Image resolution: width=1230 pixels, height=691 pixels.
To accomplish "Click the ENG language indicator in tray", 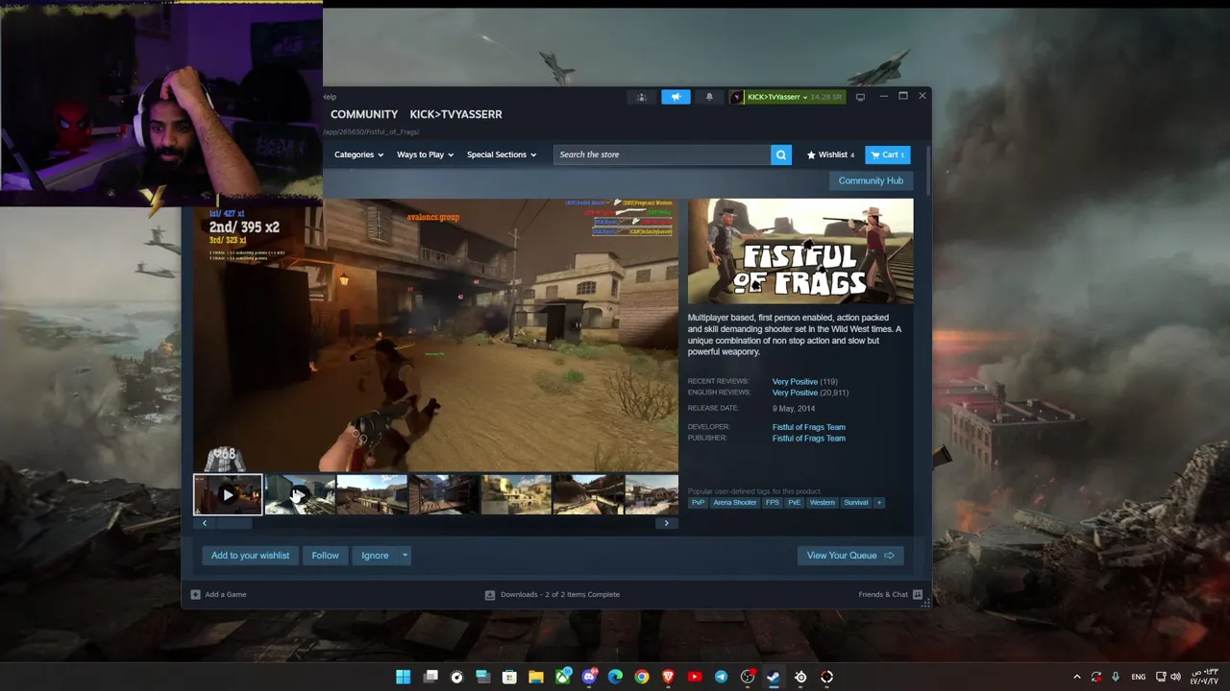I will 1139,677.
